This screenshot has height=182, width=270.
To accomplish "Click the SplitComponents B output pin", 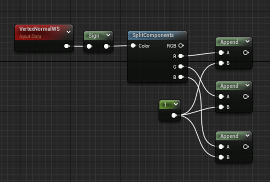I will click(181, 77).
